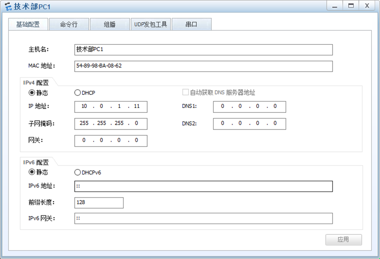Switch to the 命令行 tab

click(69, 25)
